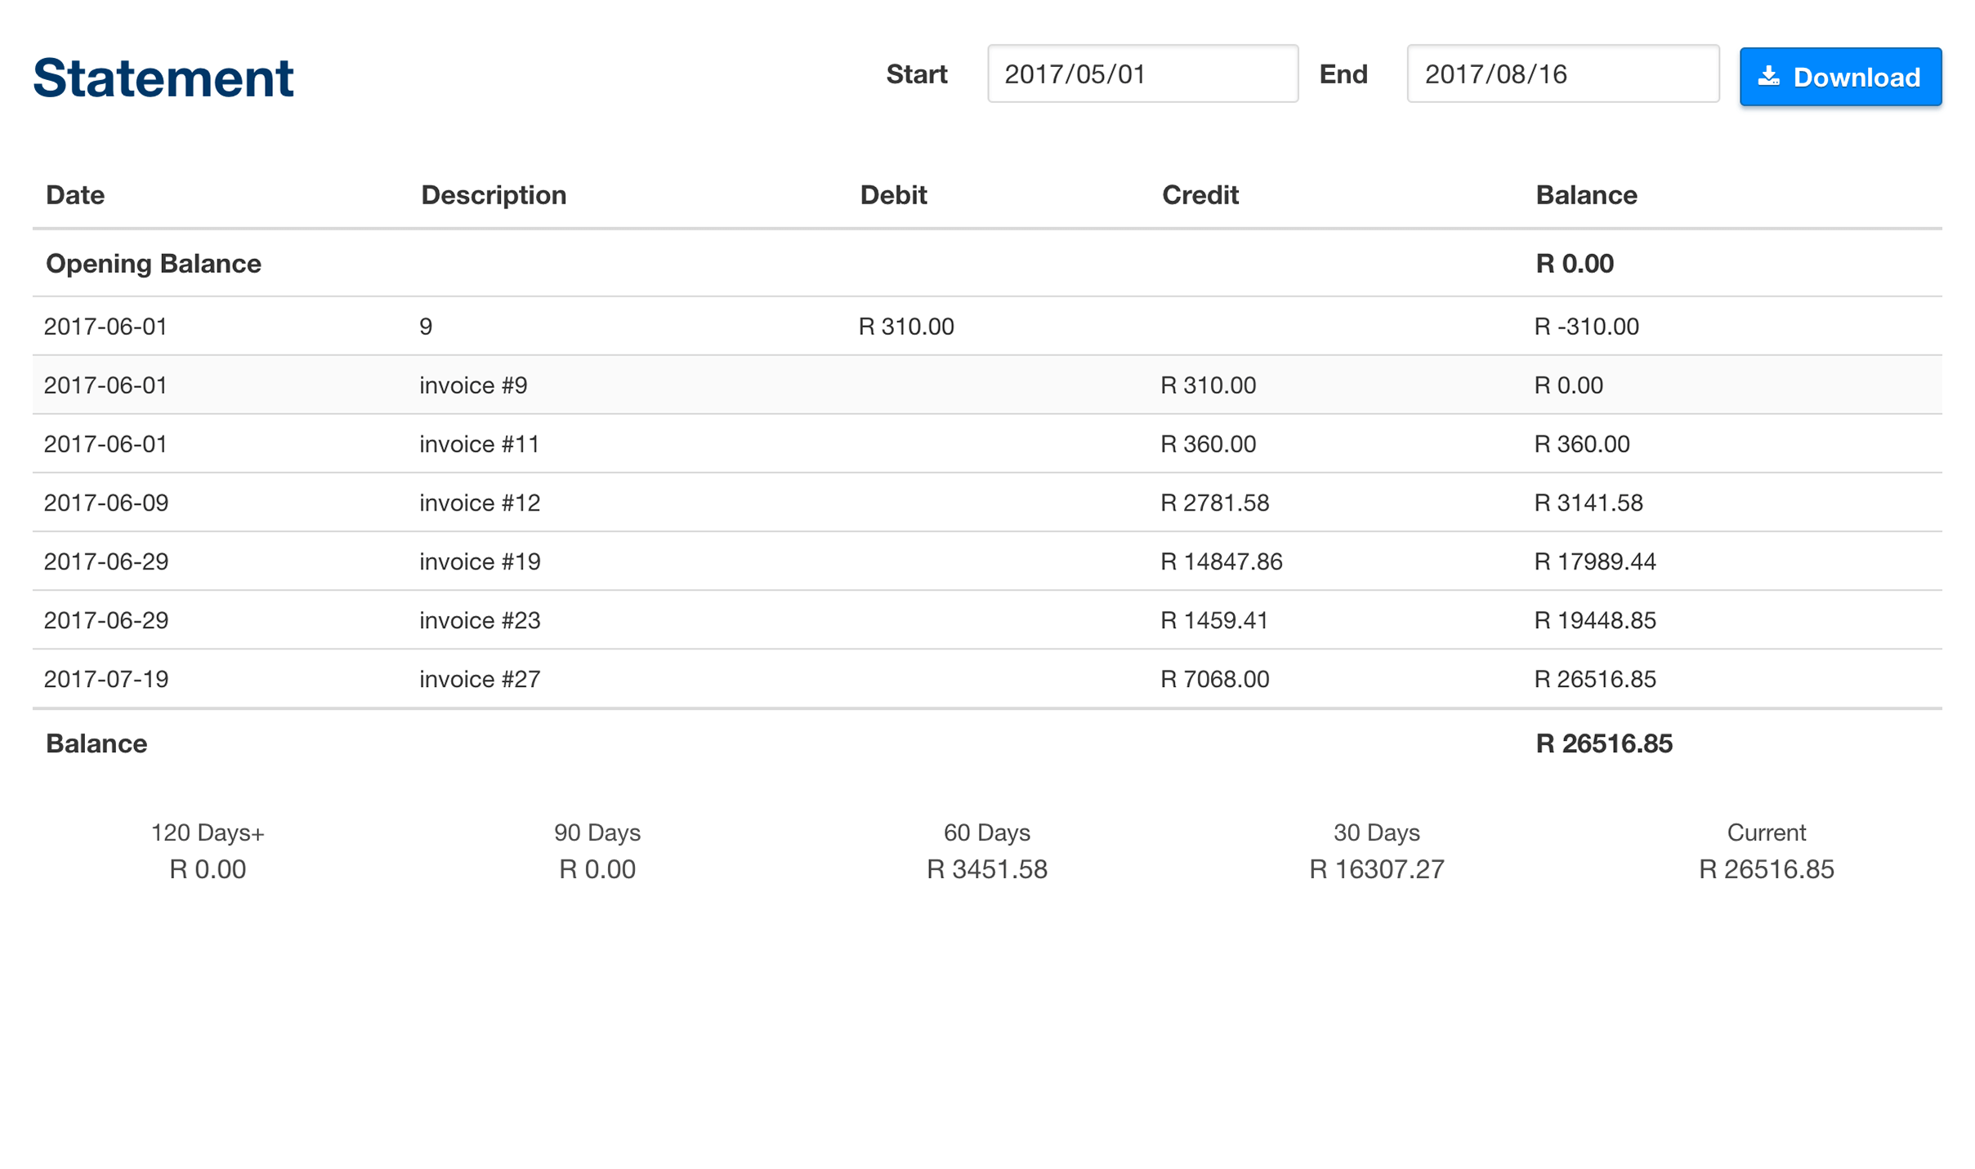Click the 120 Days+ aging label

pos(208,833)
